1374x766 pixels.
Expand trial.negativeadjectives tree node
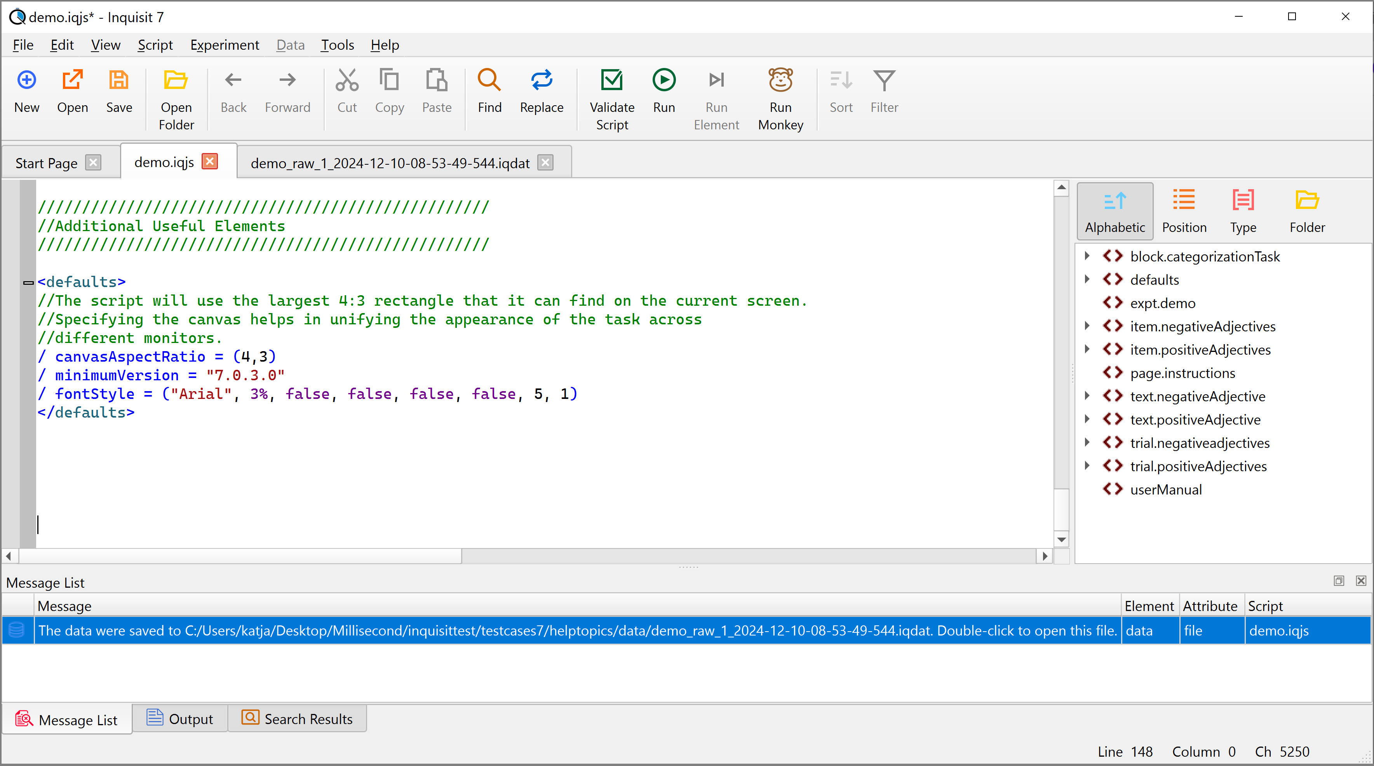[x=1087, y=443]
